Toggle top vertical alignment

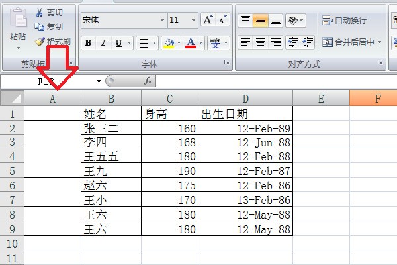245,21
